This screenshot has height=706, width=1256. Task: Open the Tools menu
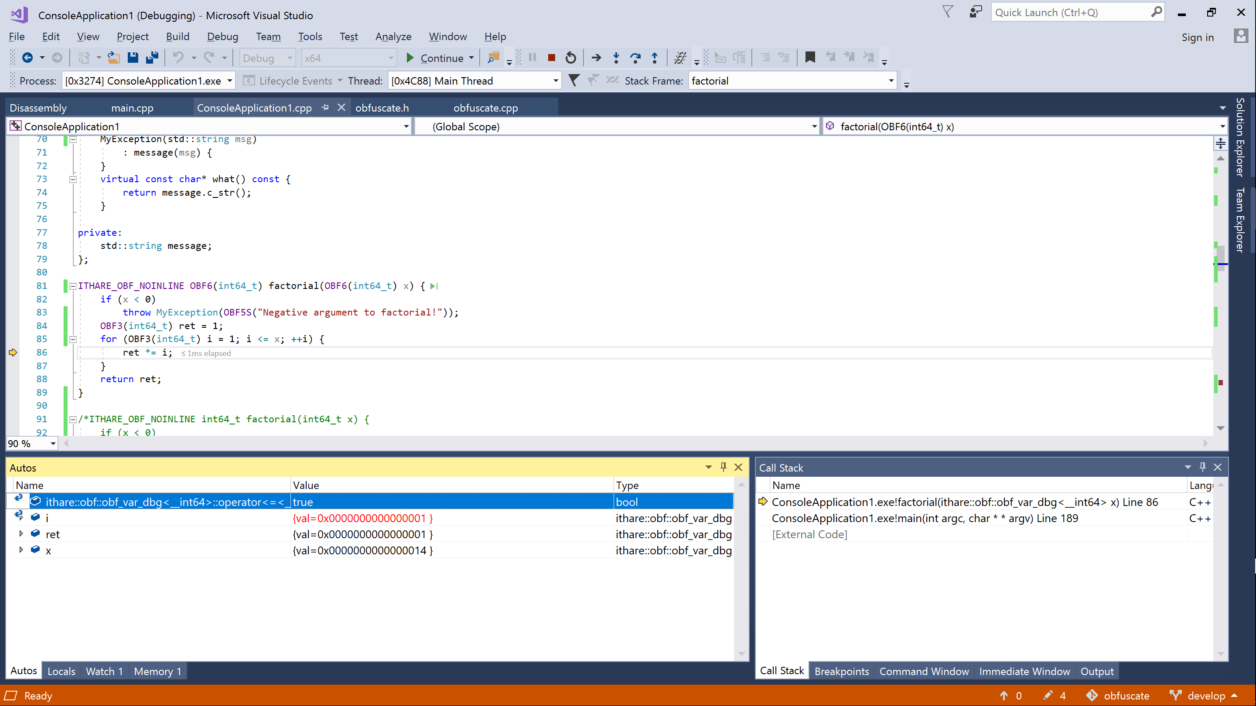click(310, 37)
